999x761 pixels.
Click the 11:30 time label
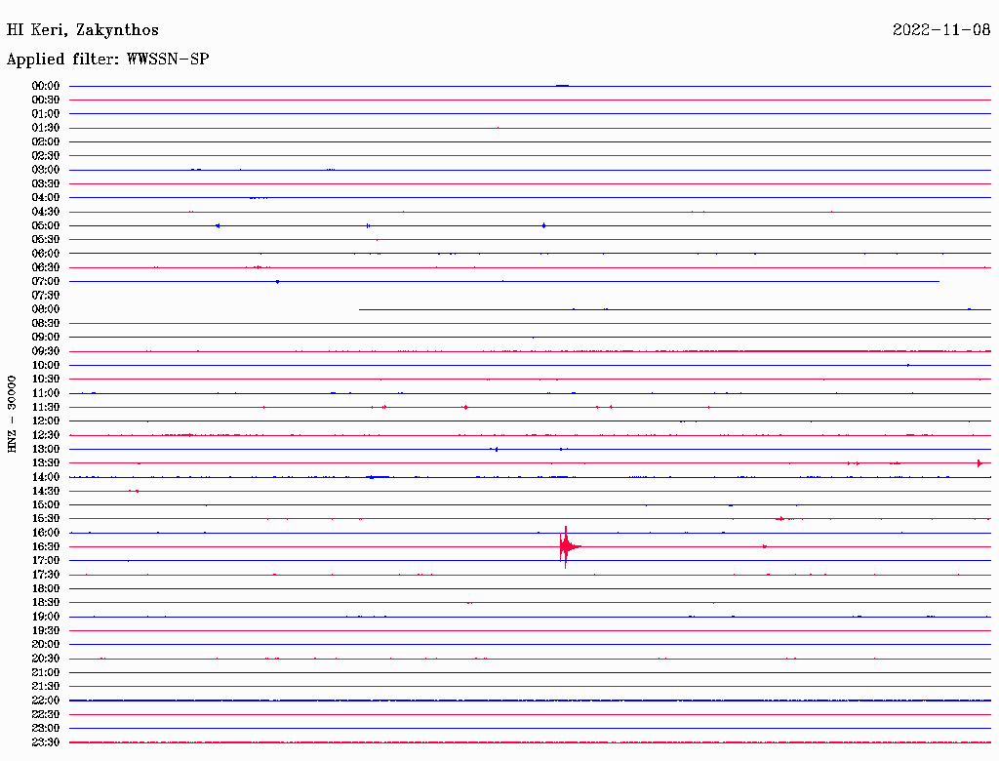46,407
